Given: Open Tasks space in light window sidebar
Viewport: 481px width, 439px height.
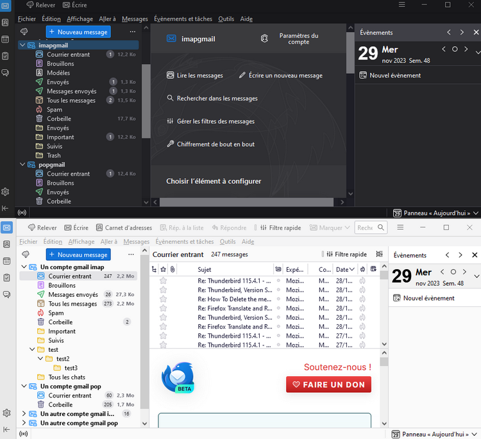Looking at the screenshot, I should (6, 277).
